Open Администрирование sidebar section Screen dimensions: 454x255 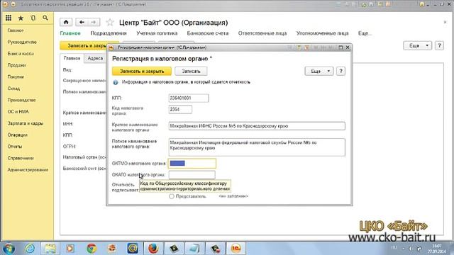coord(28,170)
